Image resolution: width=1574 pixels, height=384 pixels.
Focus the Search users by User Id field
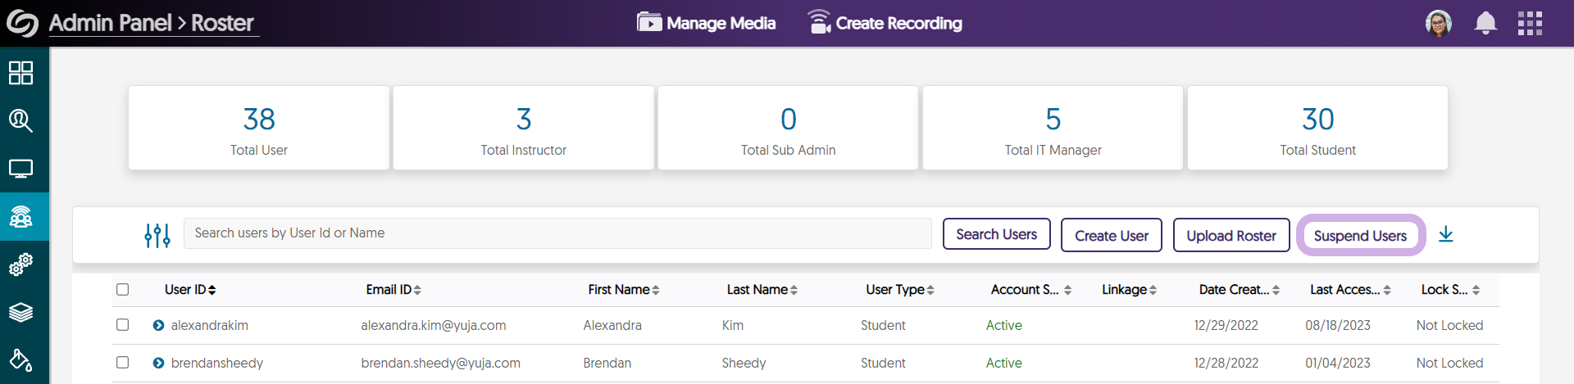tap(557, 233)
